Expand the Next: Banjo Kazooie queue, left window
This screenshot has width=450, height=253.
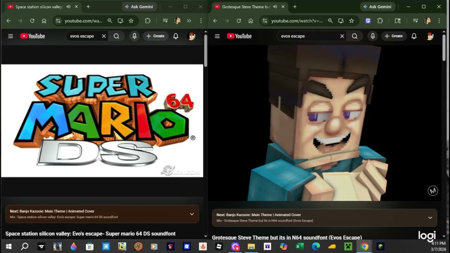192,214
